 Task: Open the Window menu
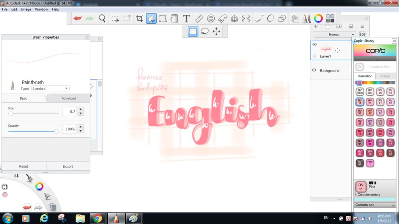pos(41,9)
